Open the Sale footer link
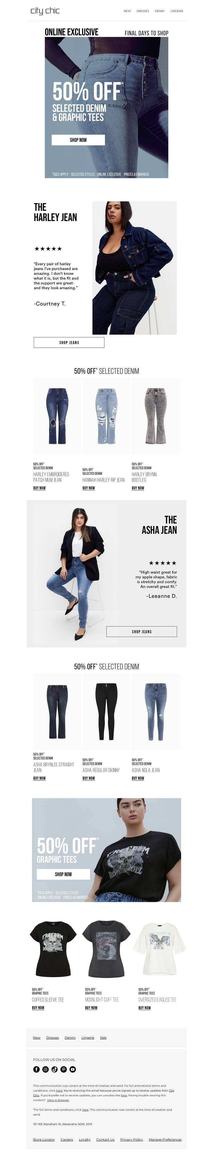 [103, 1037]
